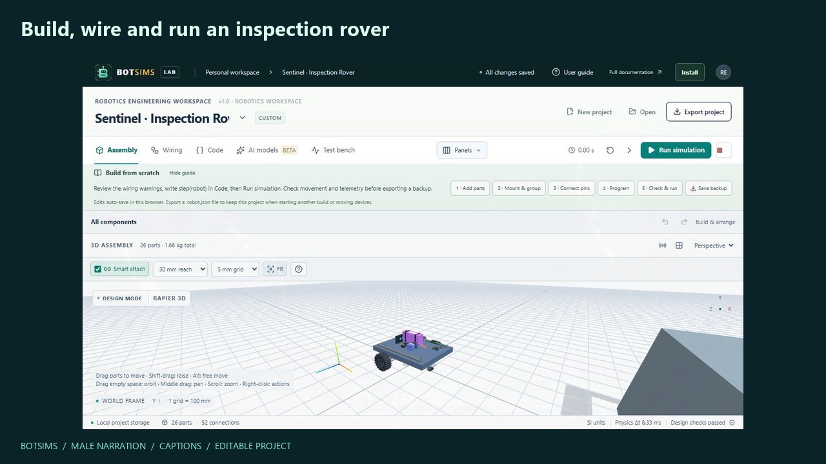This screenshot has width=826, height=464.
Task: Click the RE user avatar
Action: [723, 72]
